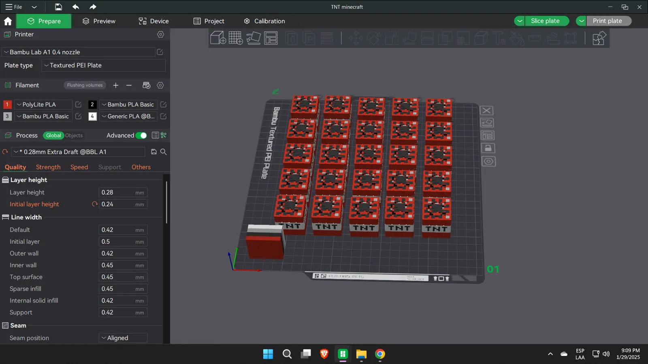The width and height of the screenshot is (648, 364).
Task: Open the Bambu Lab A1 printer dropdown
Action: pyautogui.click(x=79, y=52)
